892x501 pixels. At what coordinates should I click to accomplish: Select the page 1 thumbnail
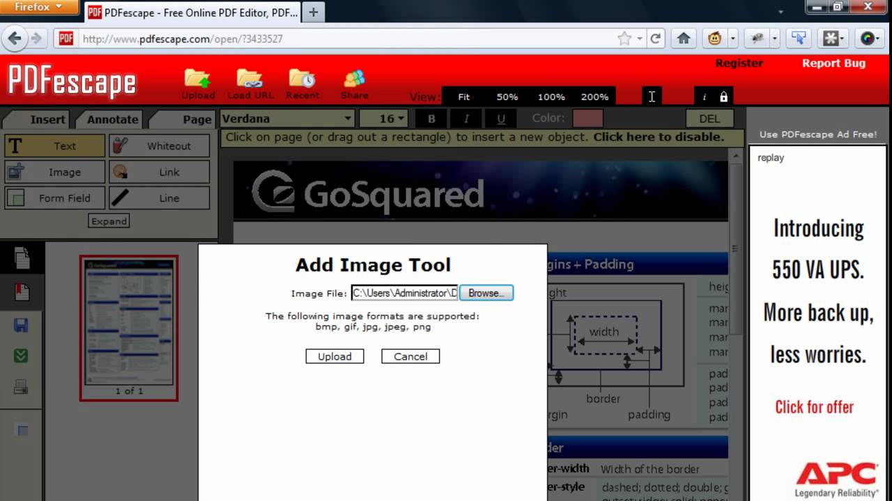coord(129,328)
